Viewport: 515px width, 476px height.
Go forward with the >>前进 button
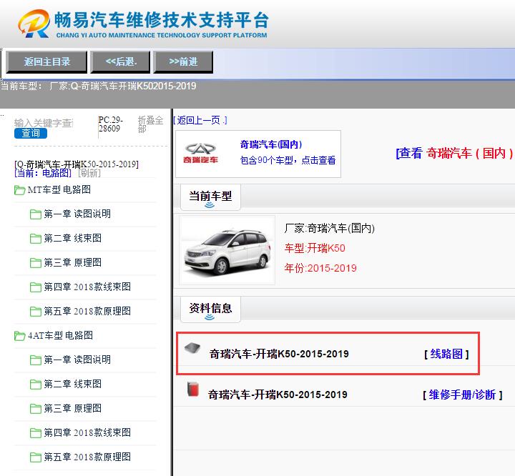click(183, 61)
